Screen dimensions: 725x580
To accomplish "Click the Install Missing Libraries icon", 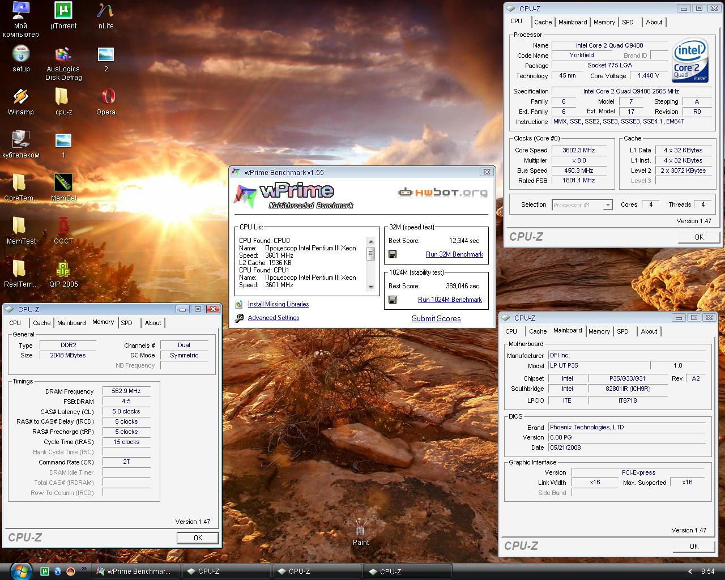I will point(239,305).
